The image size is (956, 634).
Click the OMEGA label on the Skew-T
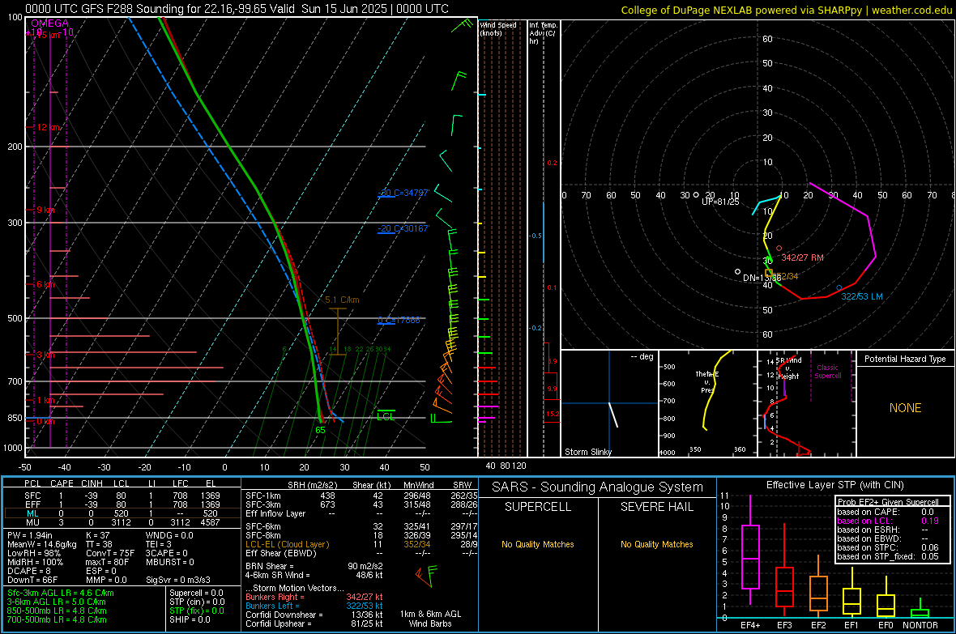(x=50, y=23)
